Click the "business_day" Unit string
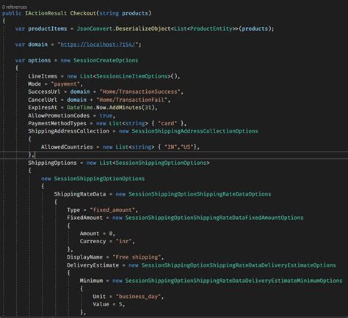Screen dimensions: 348x318 139,297
